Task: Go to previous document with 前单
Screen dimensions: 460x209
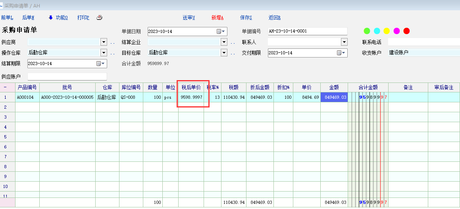Action: coord(7,17)
